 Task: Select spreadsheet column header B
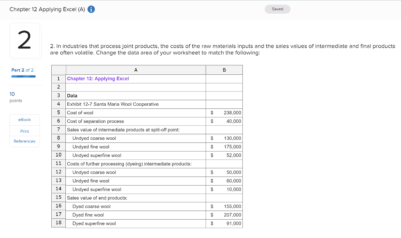(x=224, y=69)
